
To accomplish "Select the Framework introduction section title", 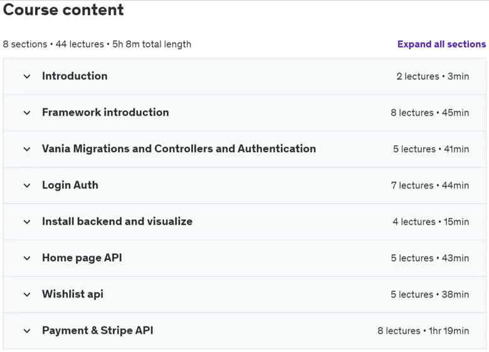I will [x=105, y=113].
